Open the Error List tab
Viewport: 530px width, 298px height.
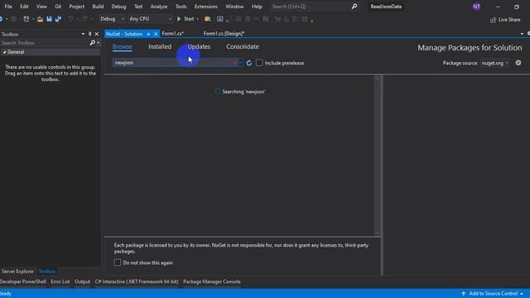(x=60, y=281)
